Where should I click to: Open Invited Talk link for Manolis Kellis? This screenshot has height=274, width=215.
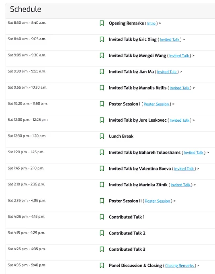coord(180,88)
